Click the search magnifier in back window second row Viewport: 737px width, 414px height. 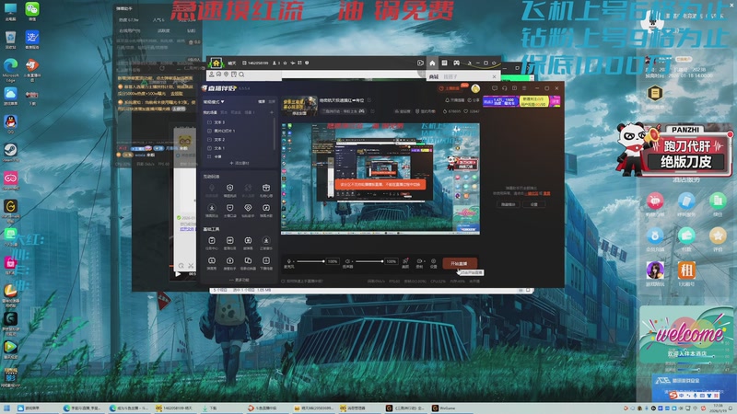(241, 75)
